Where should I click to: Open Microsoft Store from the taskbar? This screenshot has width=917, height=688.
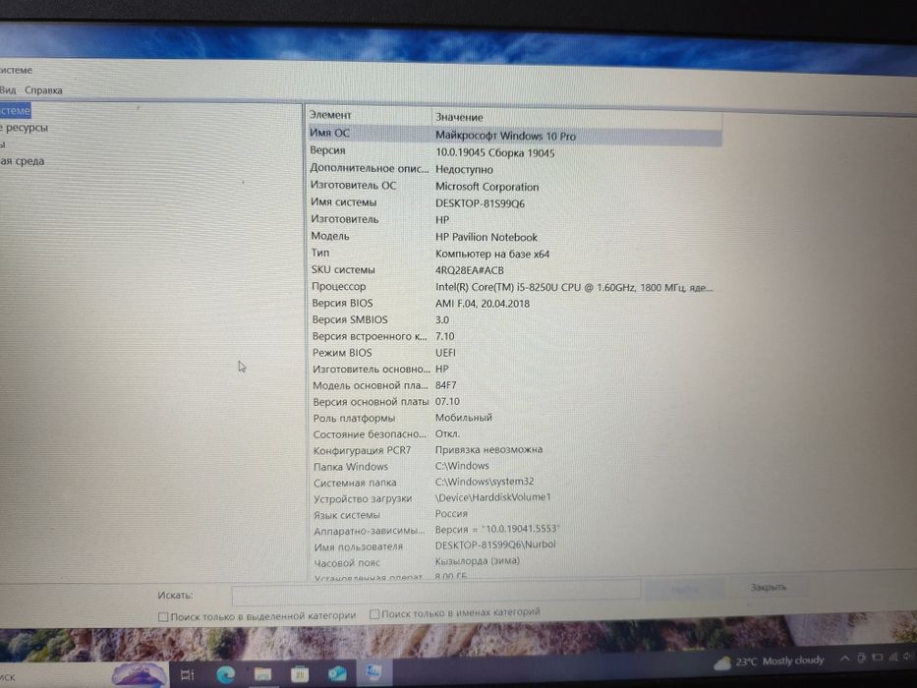point(300,674)
